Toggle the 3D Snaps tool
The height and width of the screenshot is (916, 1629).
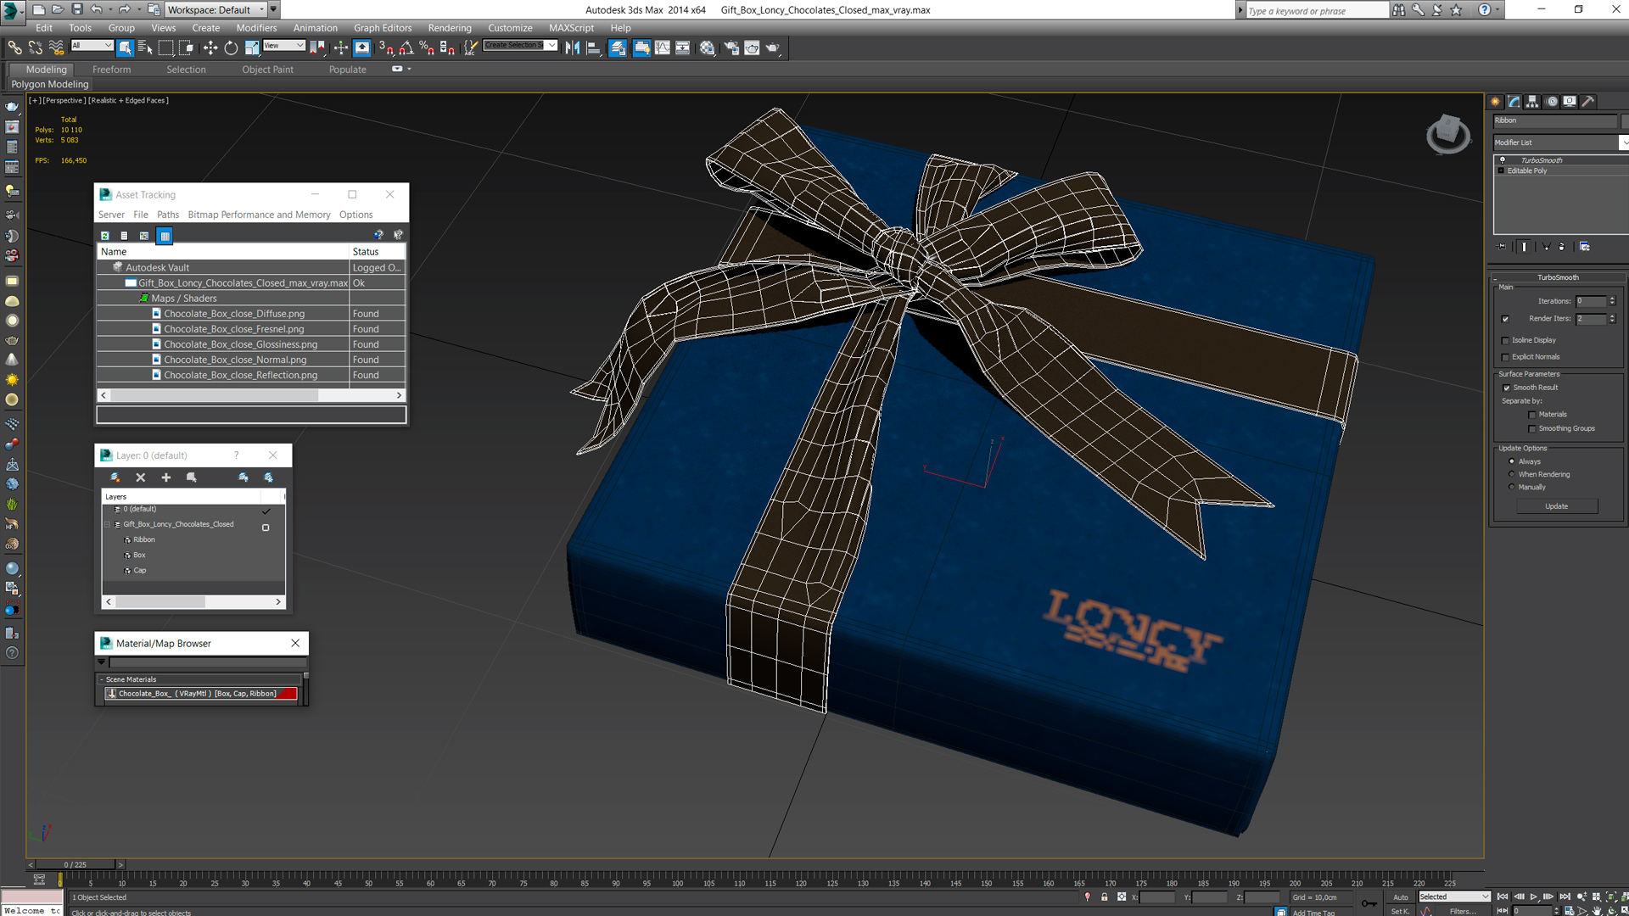coord(386,48)
